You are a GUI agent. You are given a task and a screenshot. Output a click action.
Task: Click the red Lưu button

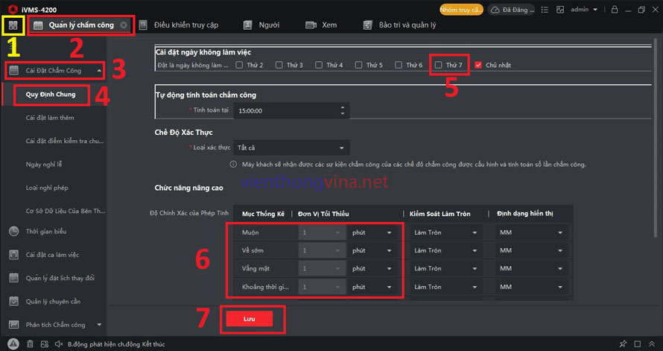click(249, 318)
